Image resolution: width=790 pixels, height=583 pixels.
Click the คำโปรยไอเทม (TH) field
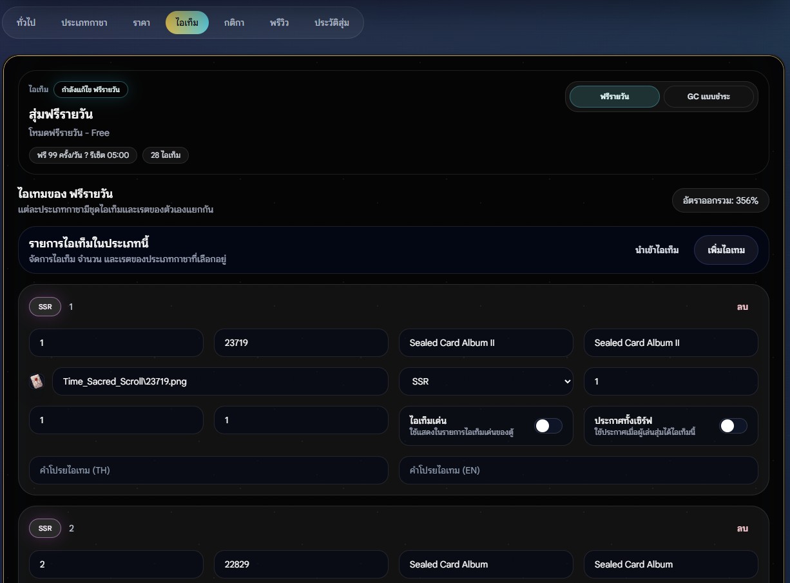(209, 470)
